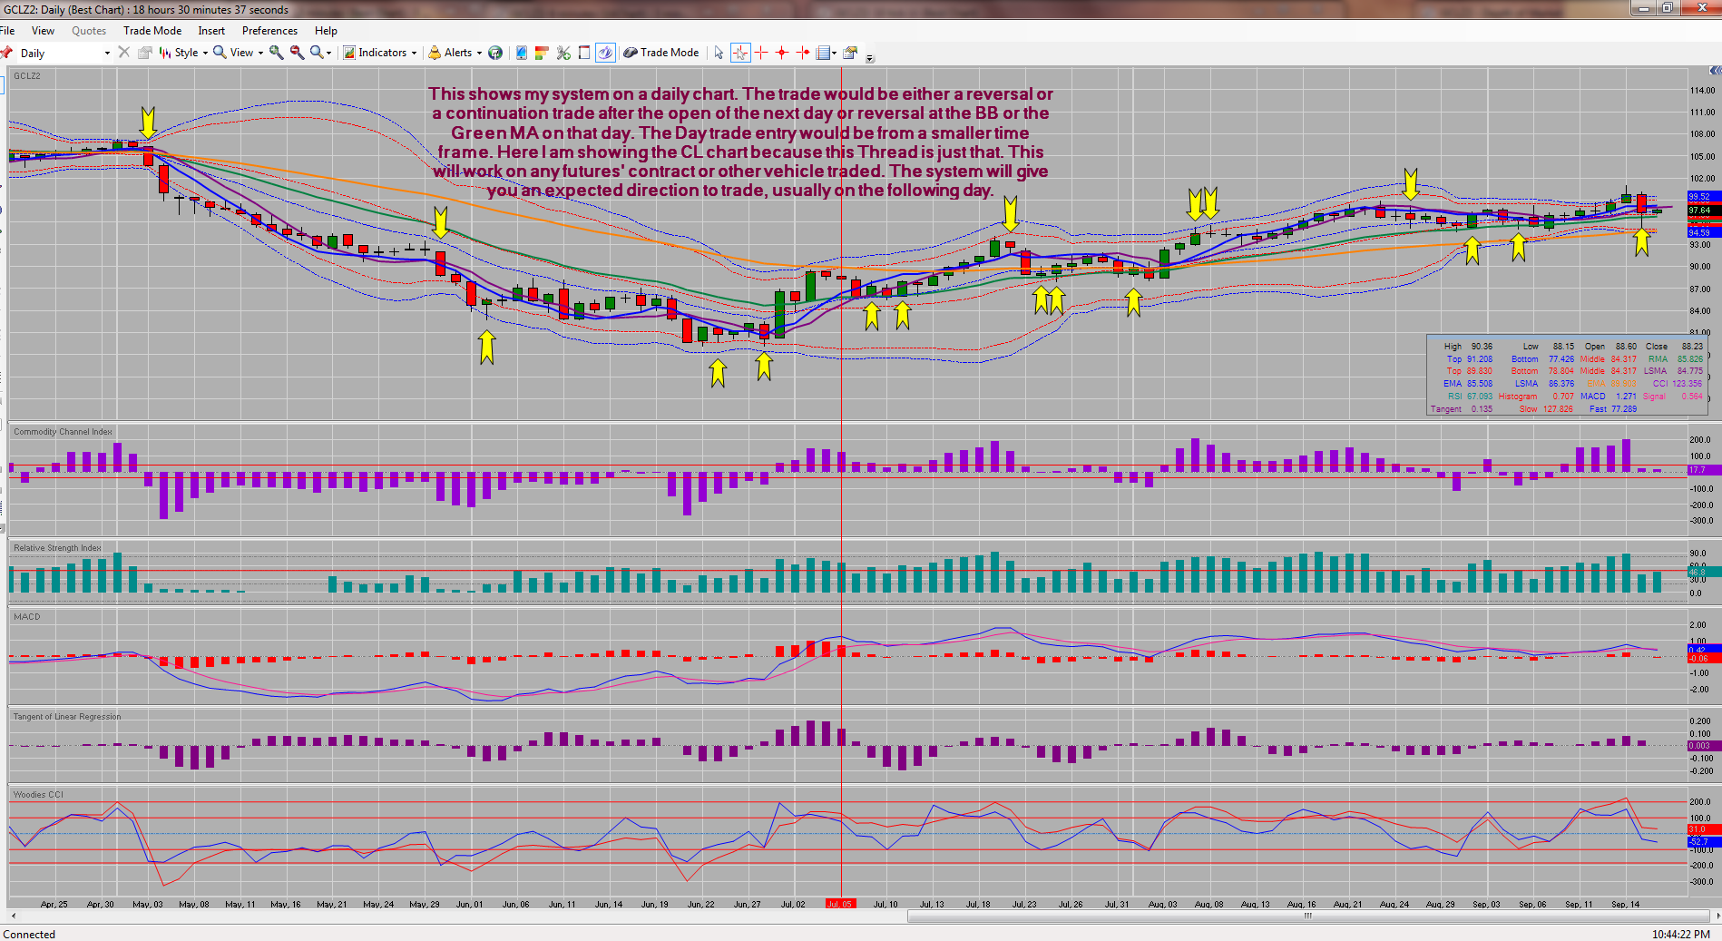Click the Indicators chart icon
Viewport: 1722px width, 941px height.
pos(348,53)
